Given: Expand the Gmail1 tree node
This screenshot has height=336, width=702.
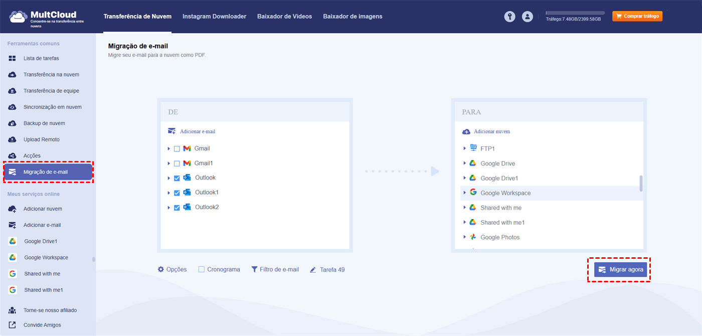Looking at the screenshot, I should [x=169, y=163].
